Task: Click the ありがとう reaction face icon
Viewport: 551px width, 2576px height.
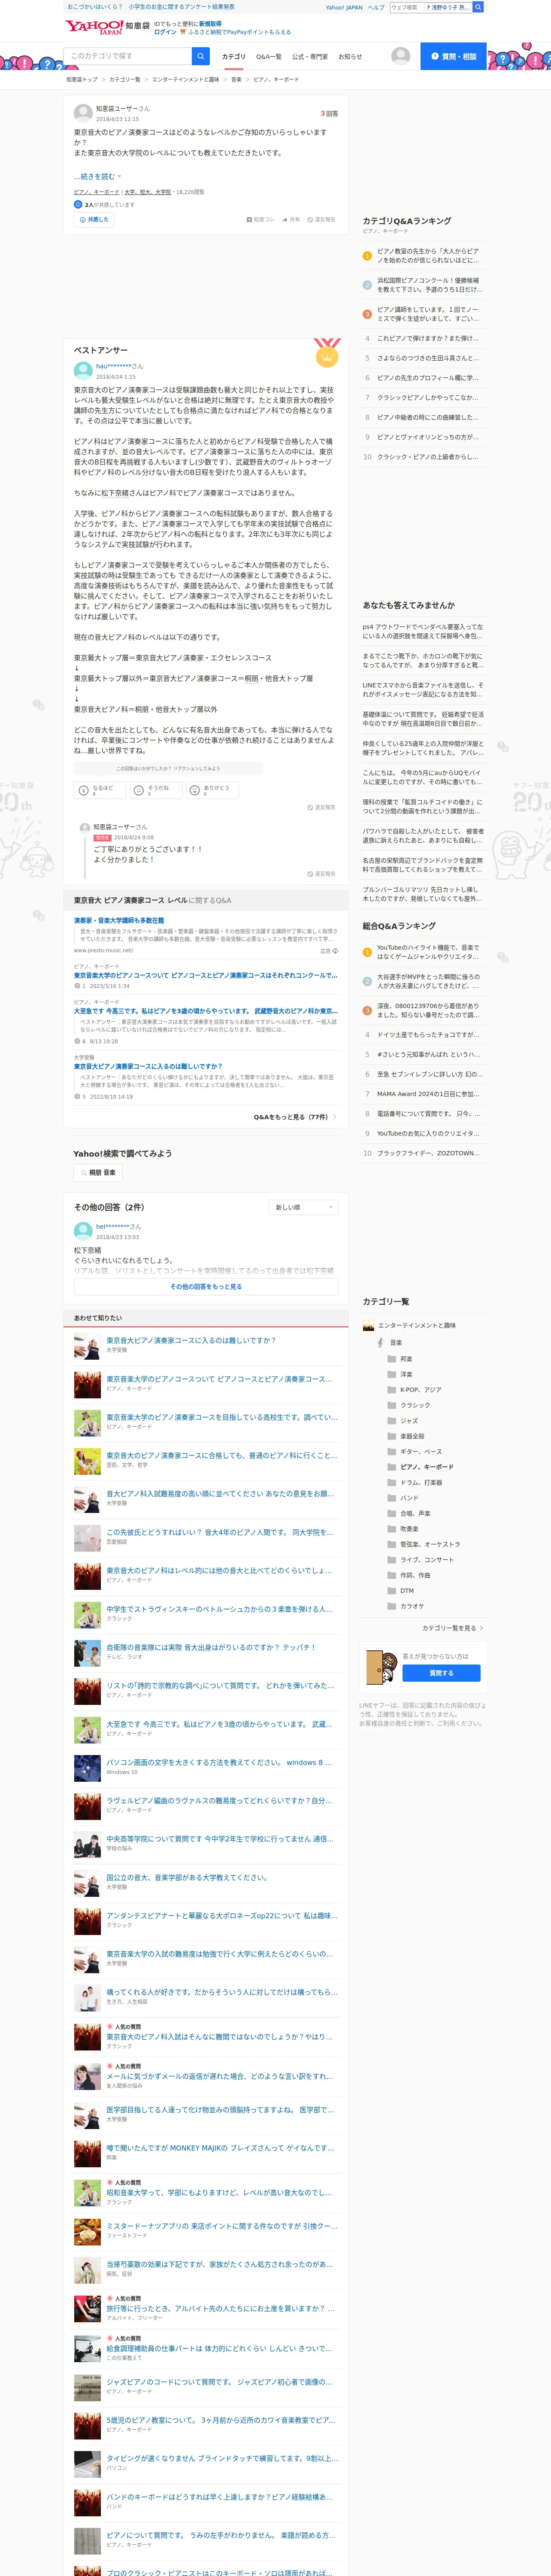Action: [195, 790]
